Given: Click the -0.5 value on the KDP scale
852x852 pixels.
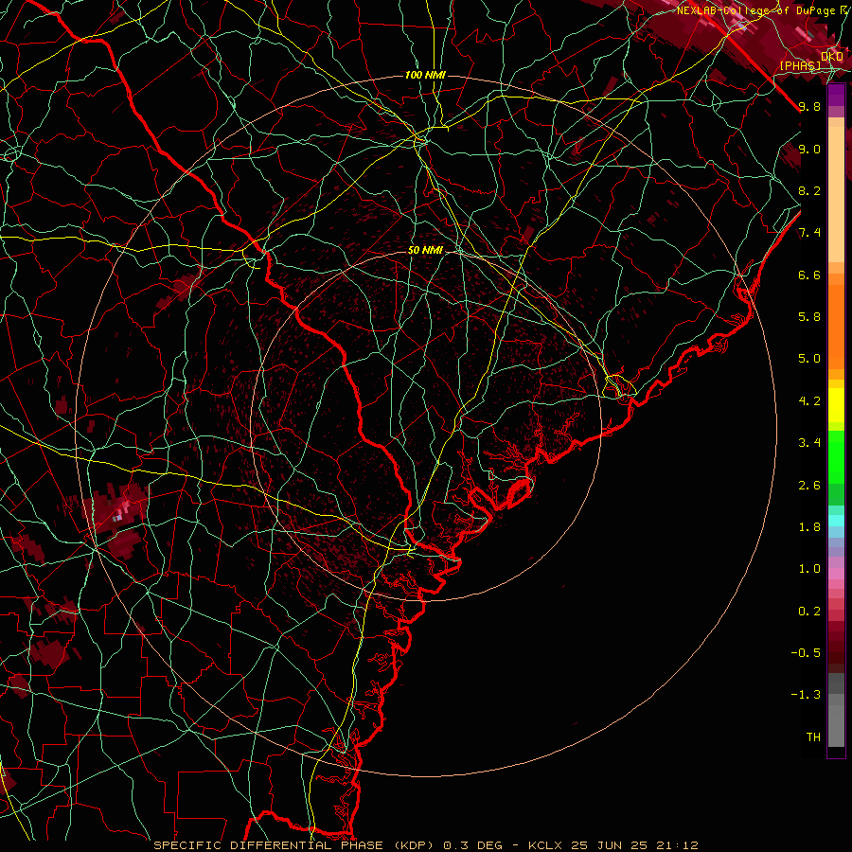Looking at the screenshot, I should 806,653.
